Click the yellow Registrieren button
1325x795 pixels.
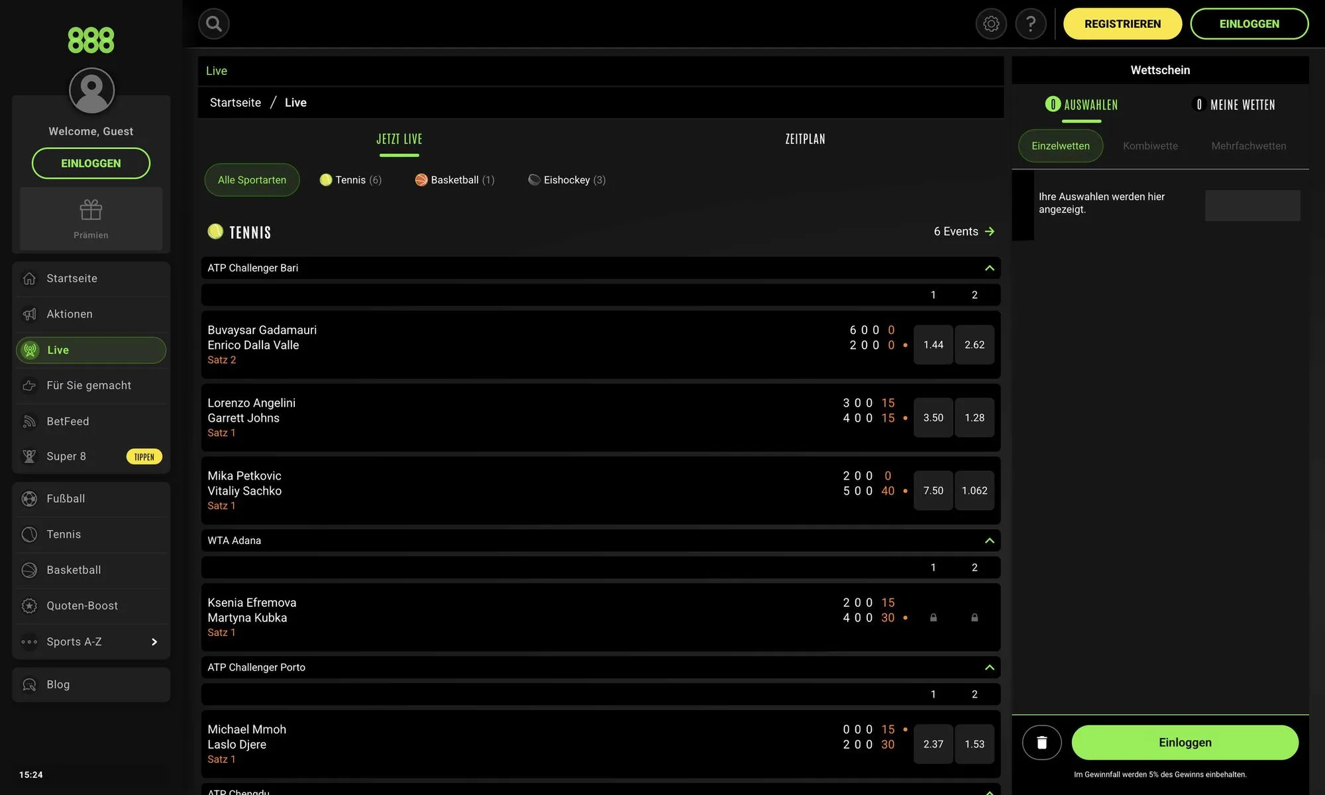pyautogui.click(x=1122, y=24)
